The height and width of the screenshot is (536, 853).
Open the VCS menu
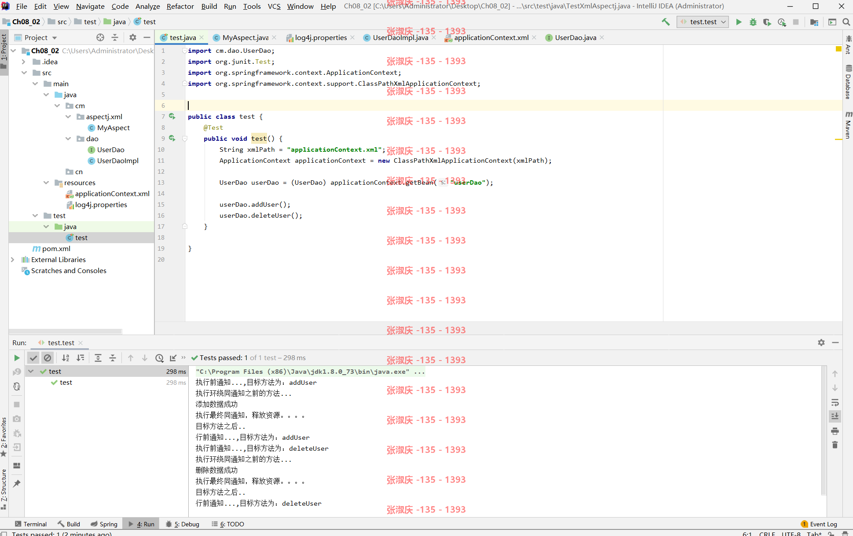click(274, 6)
